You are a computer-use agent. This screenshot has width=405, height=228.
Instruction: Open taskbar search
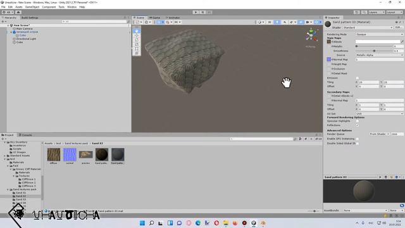tap(152, 223)
